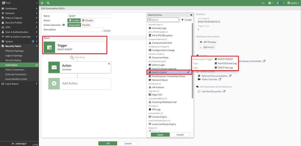The height and width of the screenshot is (146, 301).
Task: Remove the mrinmoy action with X
Action: click(x=109, y=64)
